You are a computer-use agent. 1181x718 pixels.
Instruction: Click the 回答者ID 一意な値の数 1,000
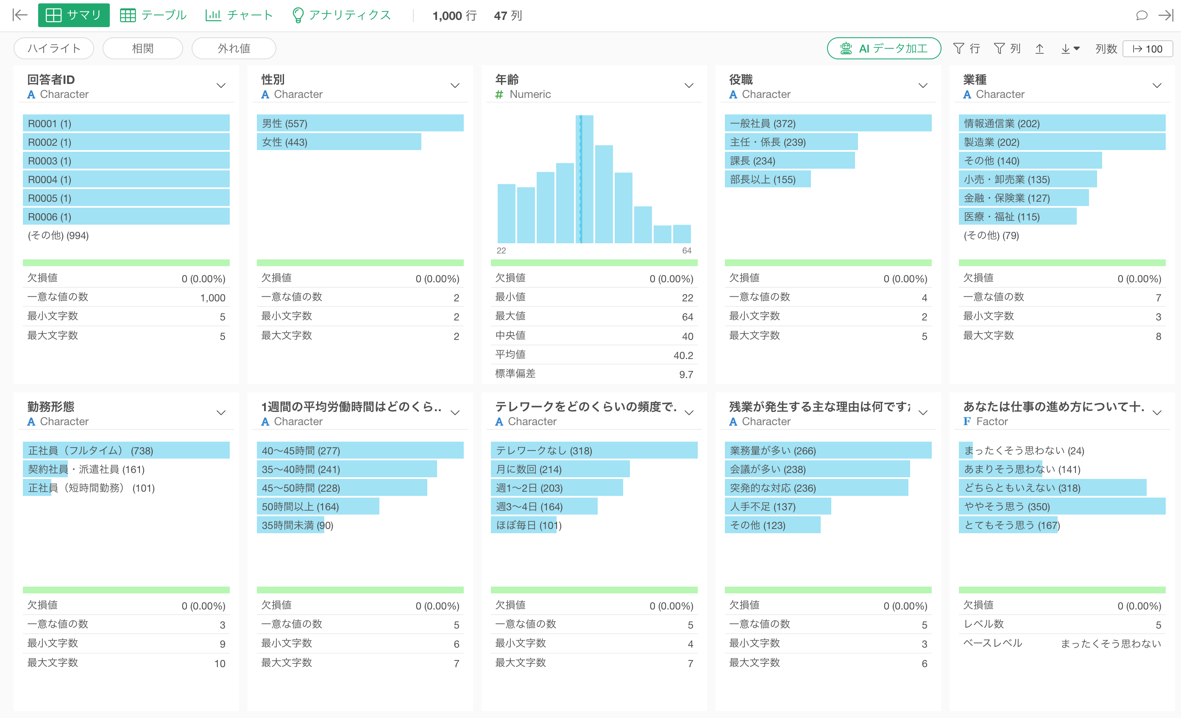[x=212, y=298]
